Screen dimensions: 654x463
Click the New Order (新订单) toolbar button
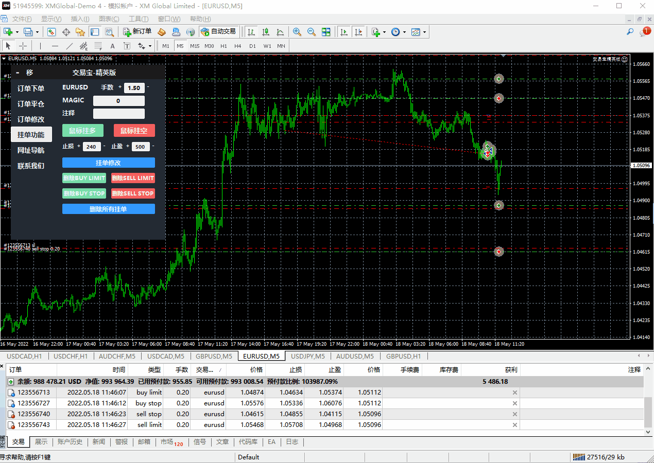(137, 32)
